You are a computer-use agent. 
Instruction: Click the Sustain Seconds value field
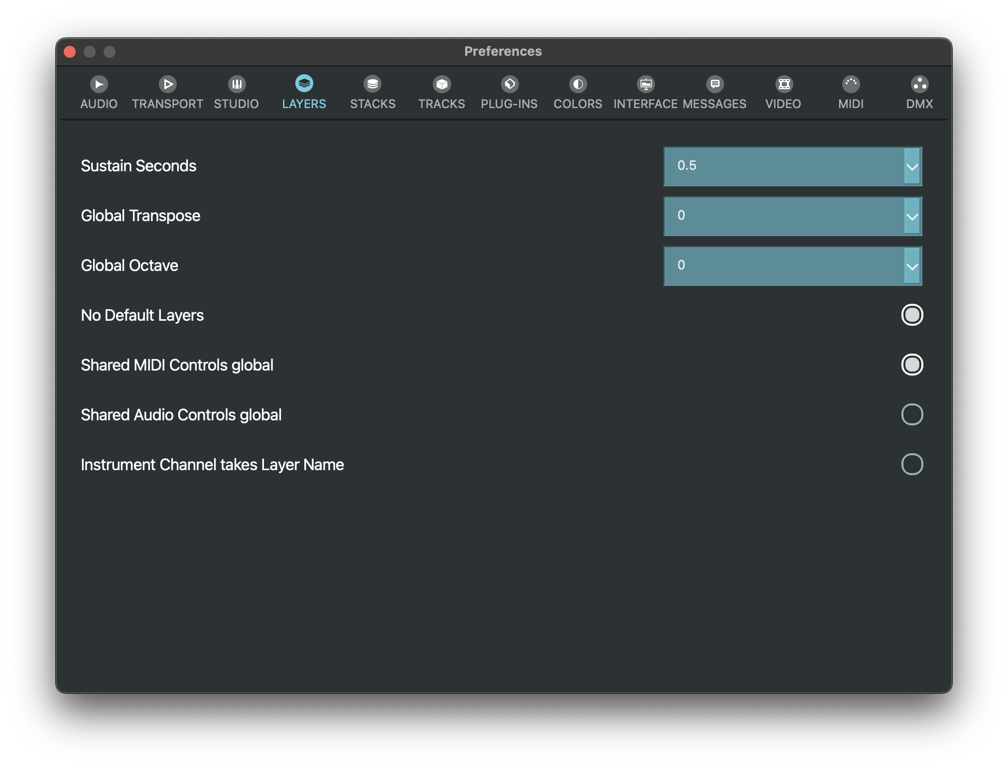point(783,166)
